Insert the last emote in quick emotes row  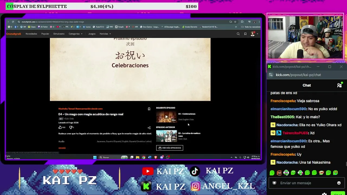click(335, 173)
